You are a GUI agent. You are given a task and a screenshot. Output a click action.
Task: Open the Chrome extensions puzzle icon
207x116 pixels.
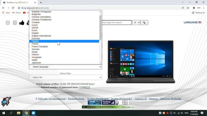(194, 8)
